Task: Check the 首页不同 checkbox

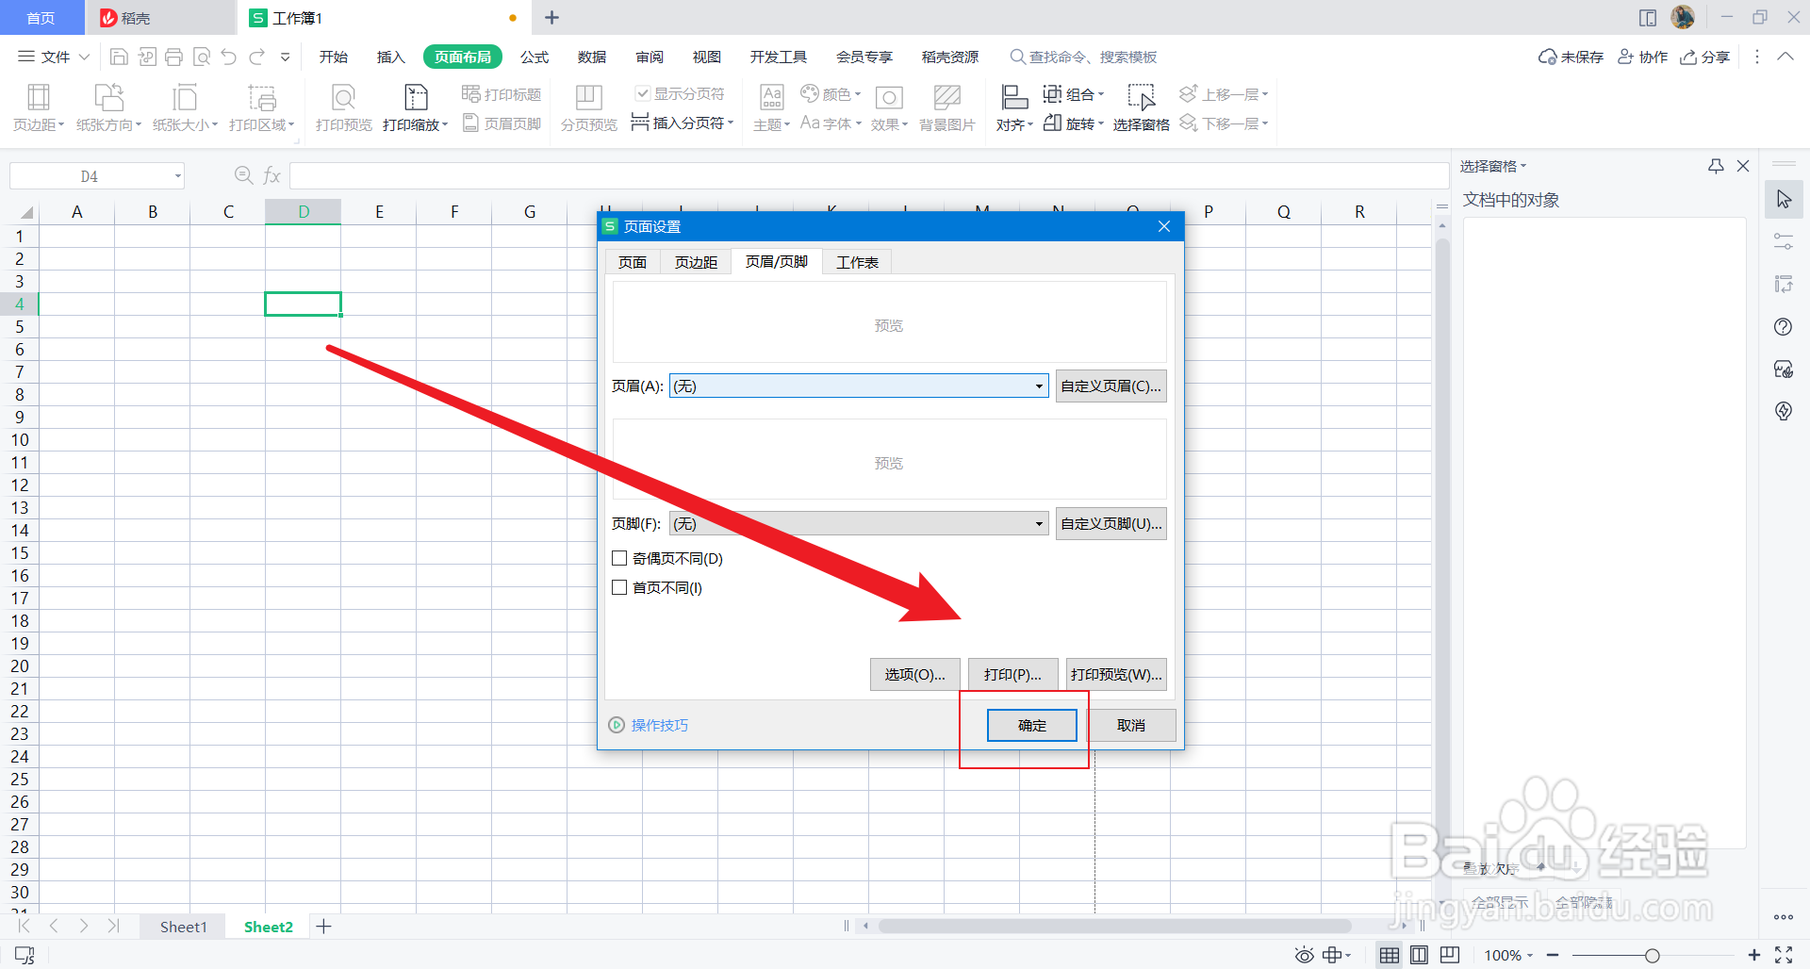Action: (x=619, y=587)
